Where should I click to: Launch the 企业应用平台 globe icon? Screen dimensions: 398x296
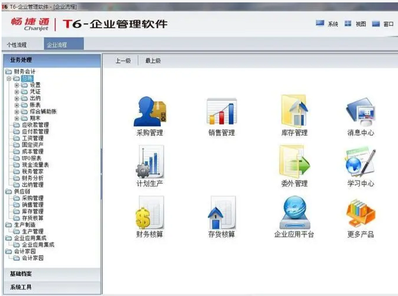(294, 212)
